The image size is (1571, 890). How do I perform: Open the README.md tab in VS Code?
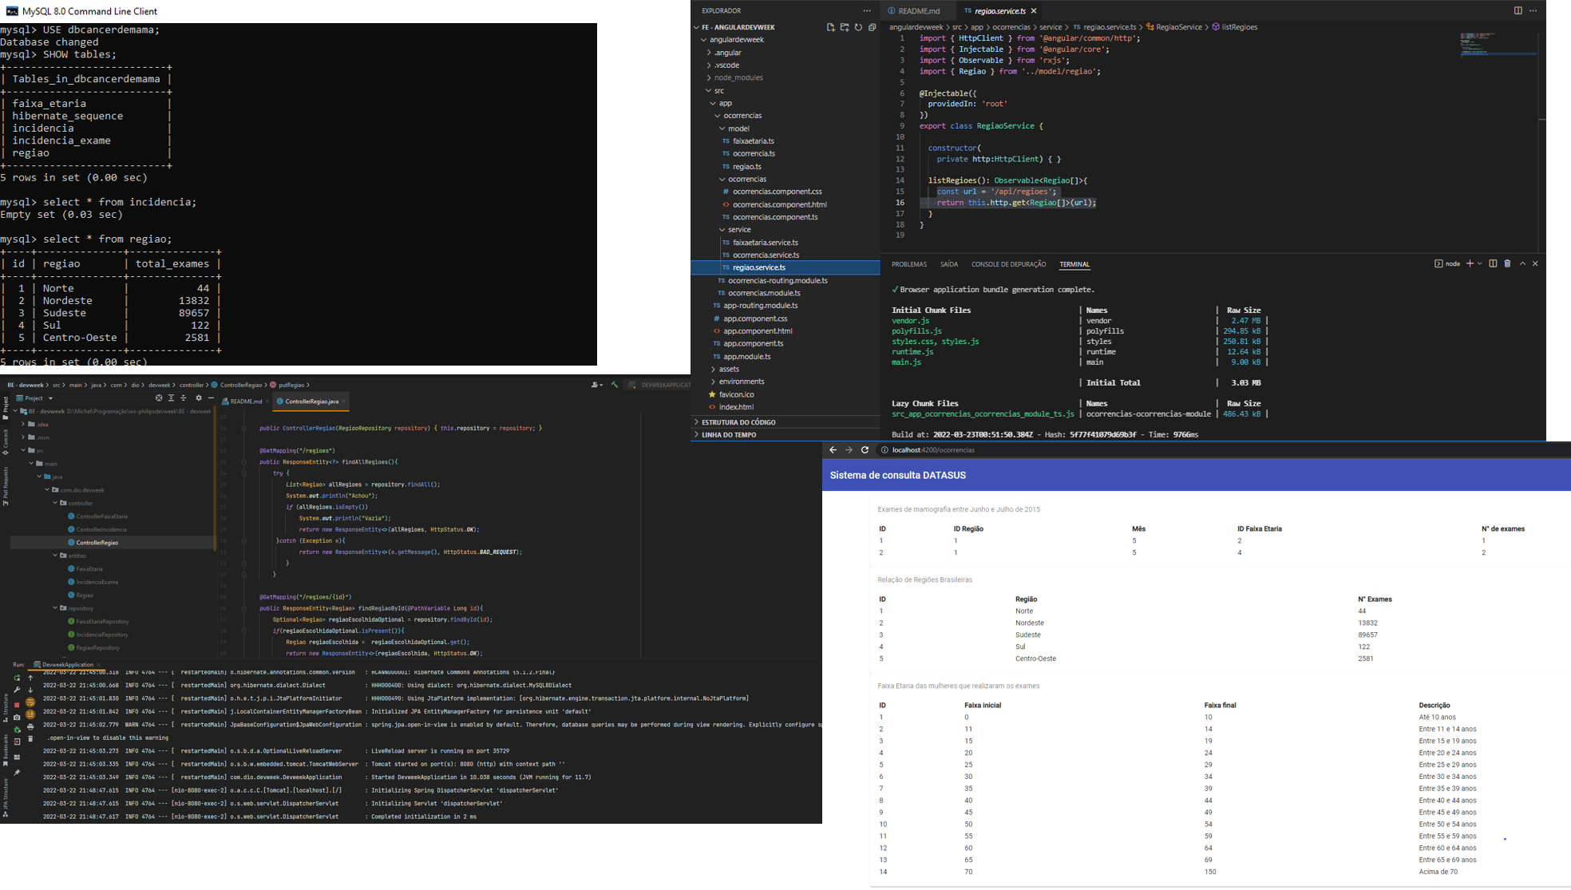click(918, 10)
